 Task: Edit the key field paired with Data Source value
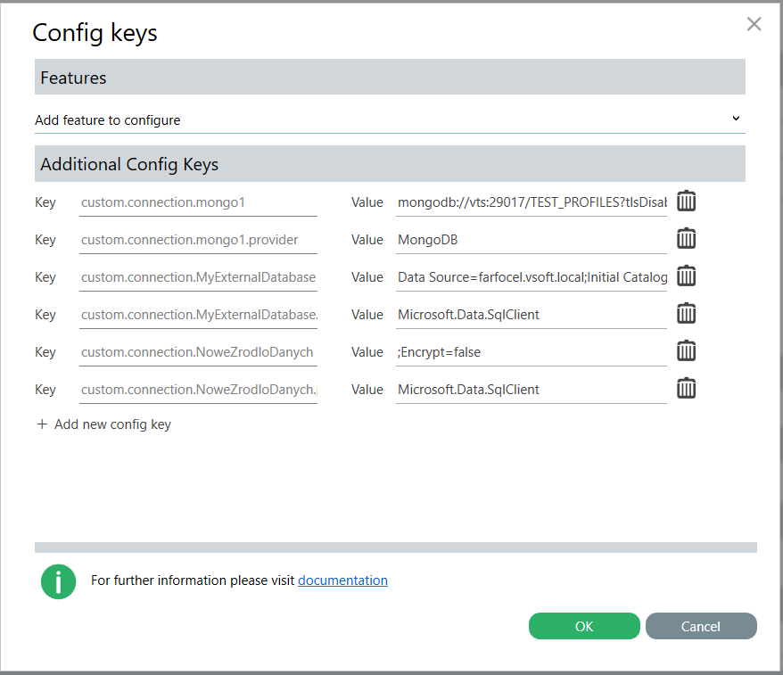click(198, 277)
